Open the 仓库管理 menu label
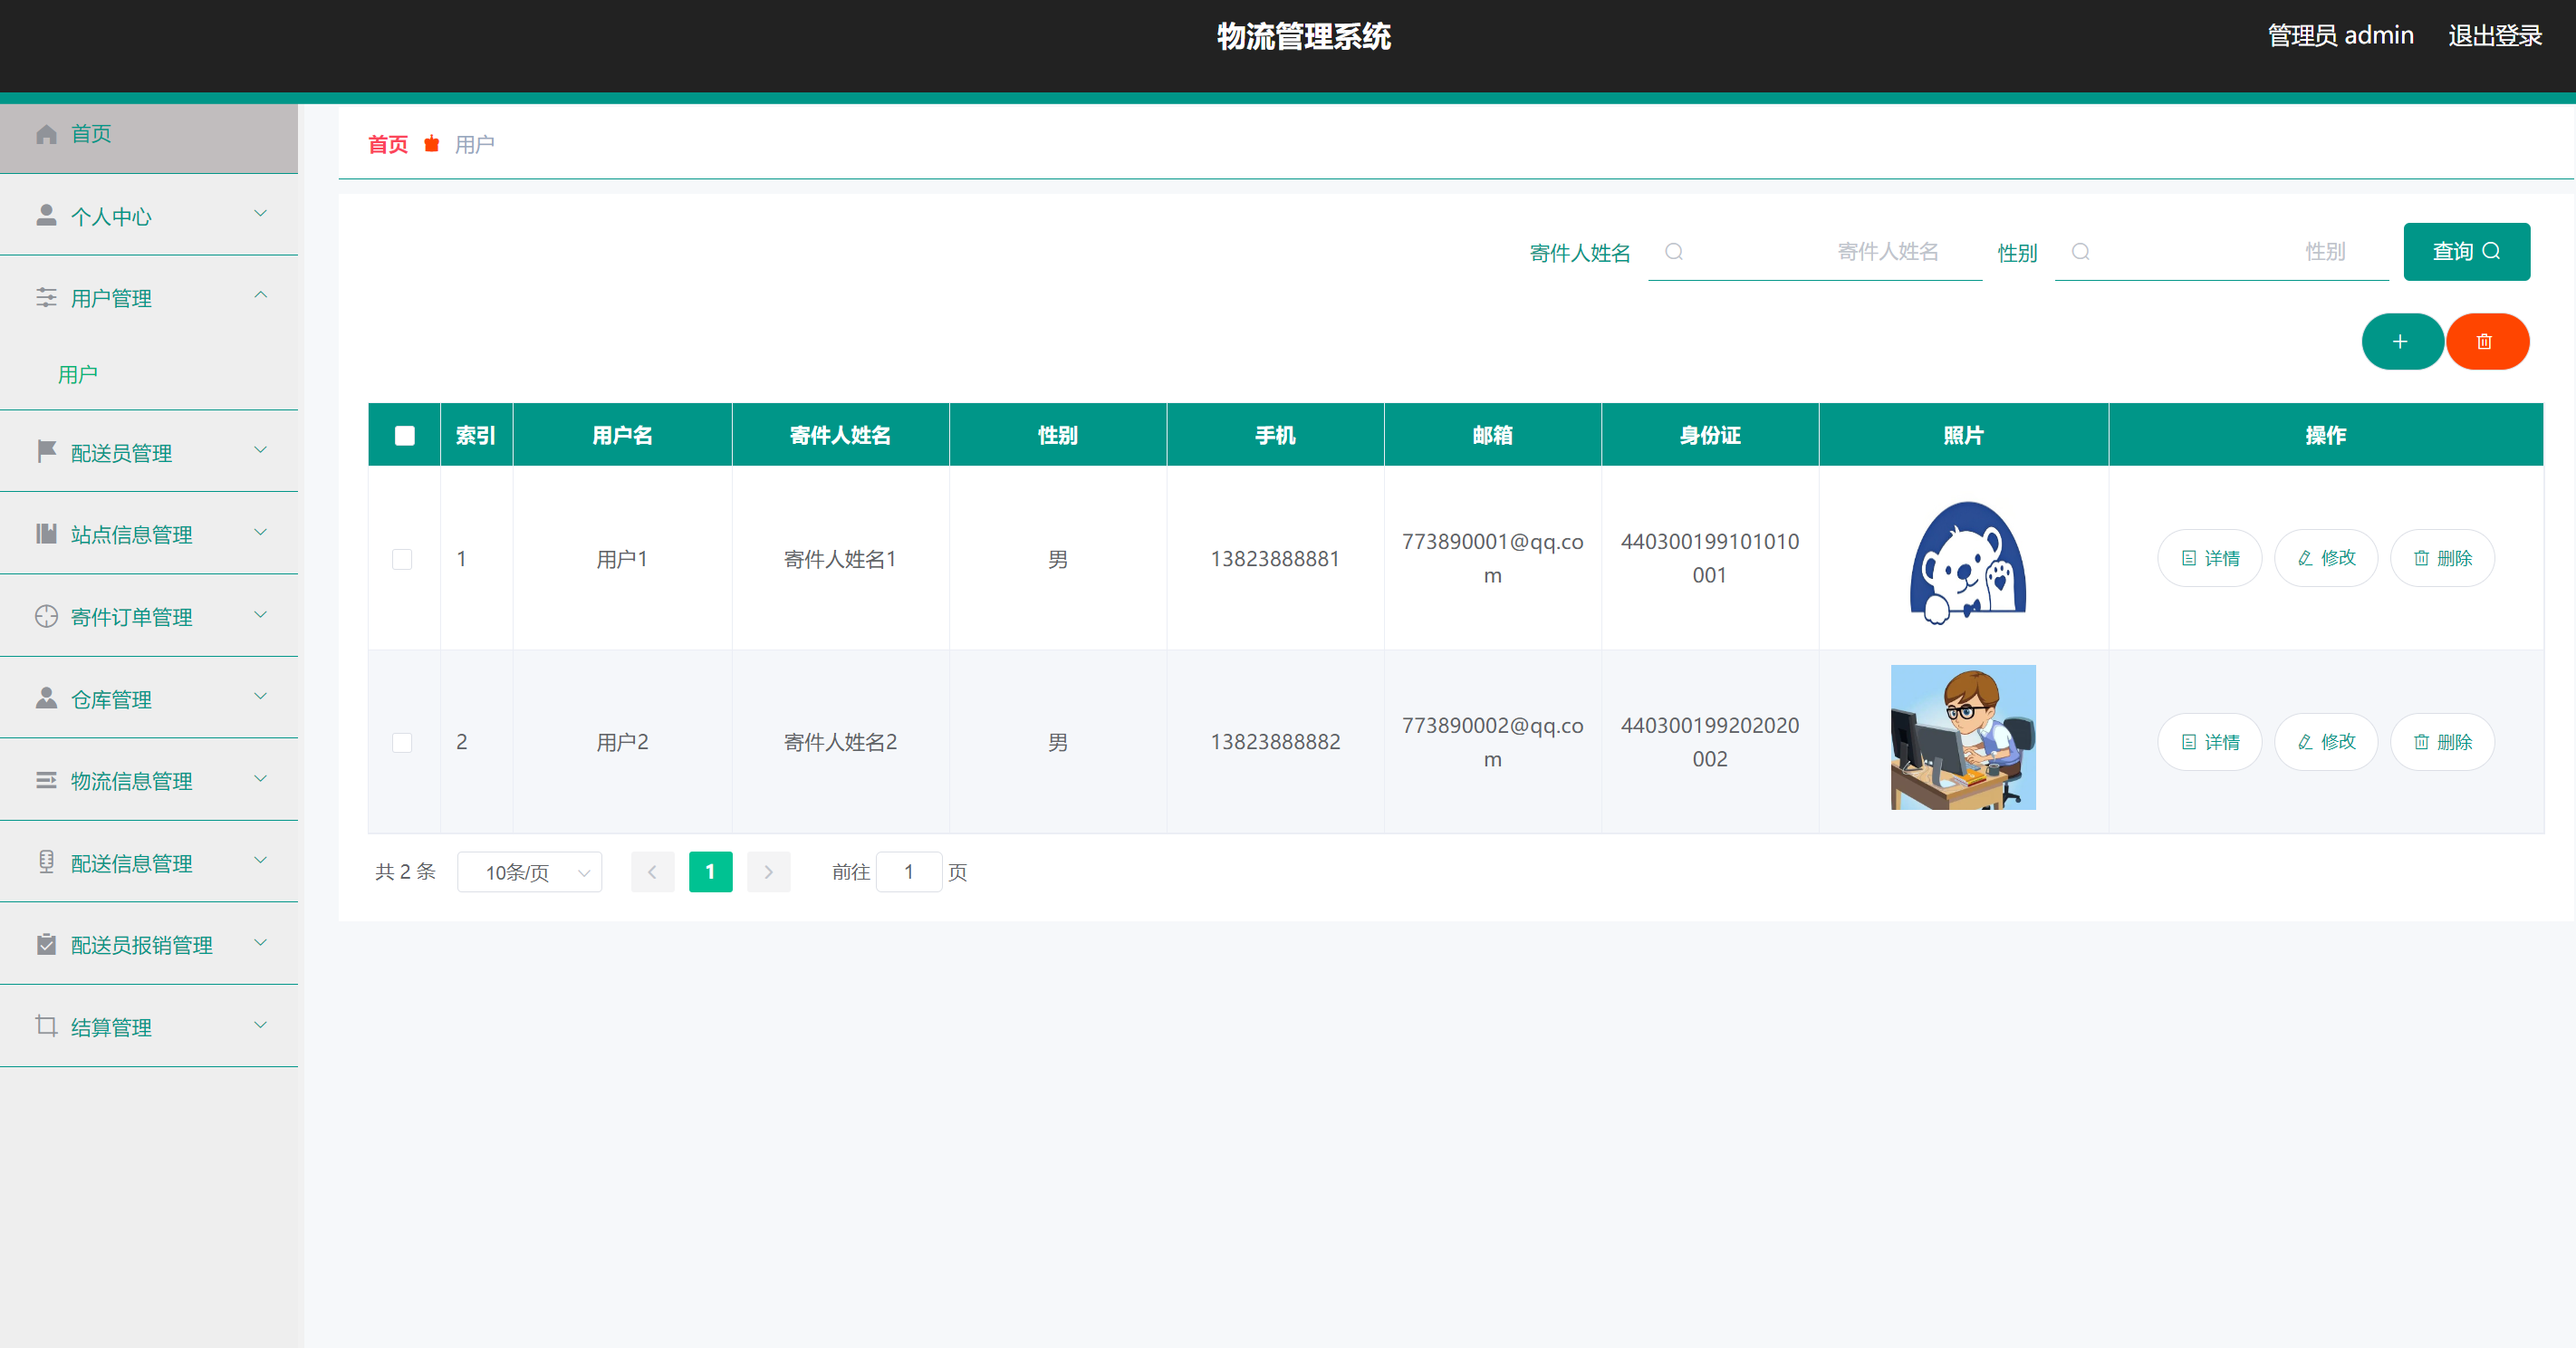 pyautogui.click(x=111, y=699)
